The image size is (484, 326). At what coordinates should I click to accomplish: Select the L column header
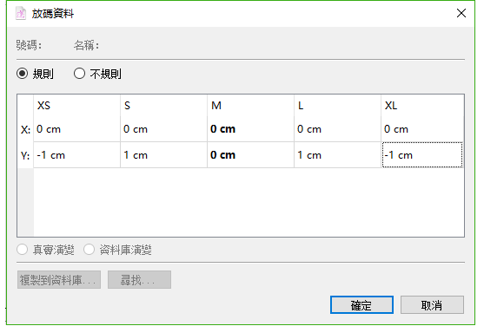point(337,106)
